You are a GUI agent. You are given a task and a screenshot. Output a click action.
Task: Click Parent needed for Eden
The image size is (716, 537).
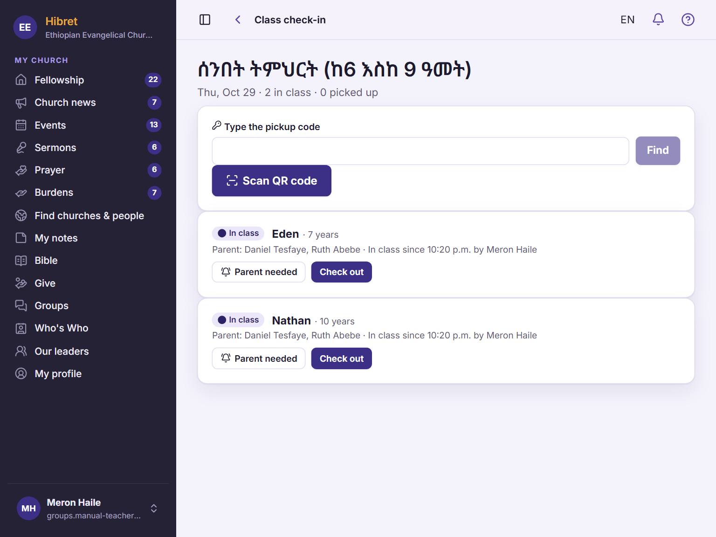(x=259, y=272)
